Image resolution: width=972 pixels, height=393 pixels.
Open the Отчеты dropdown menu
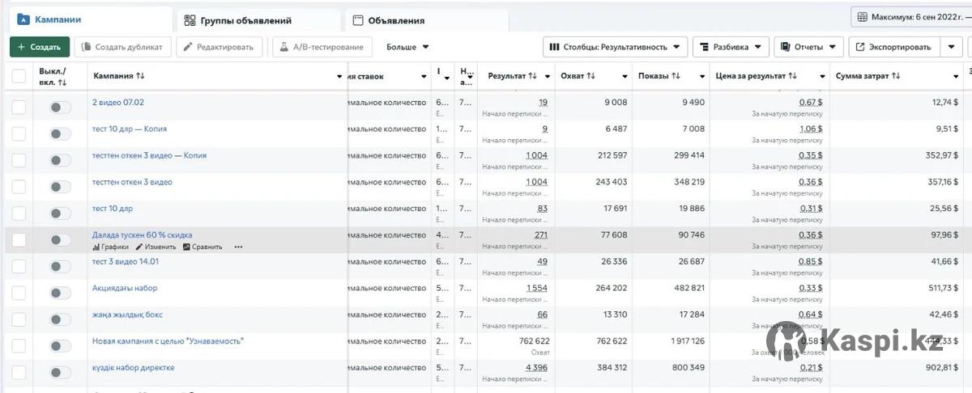pos(808,47)
